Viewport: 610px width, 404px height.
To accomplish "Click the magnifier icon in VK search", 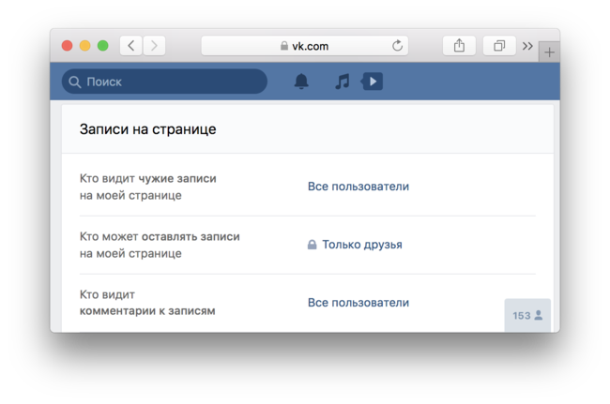I will coord(75,82).
